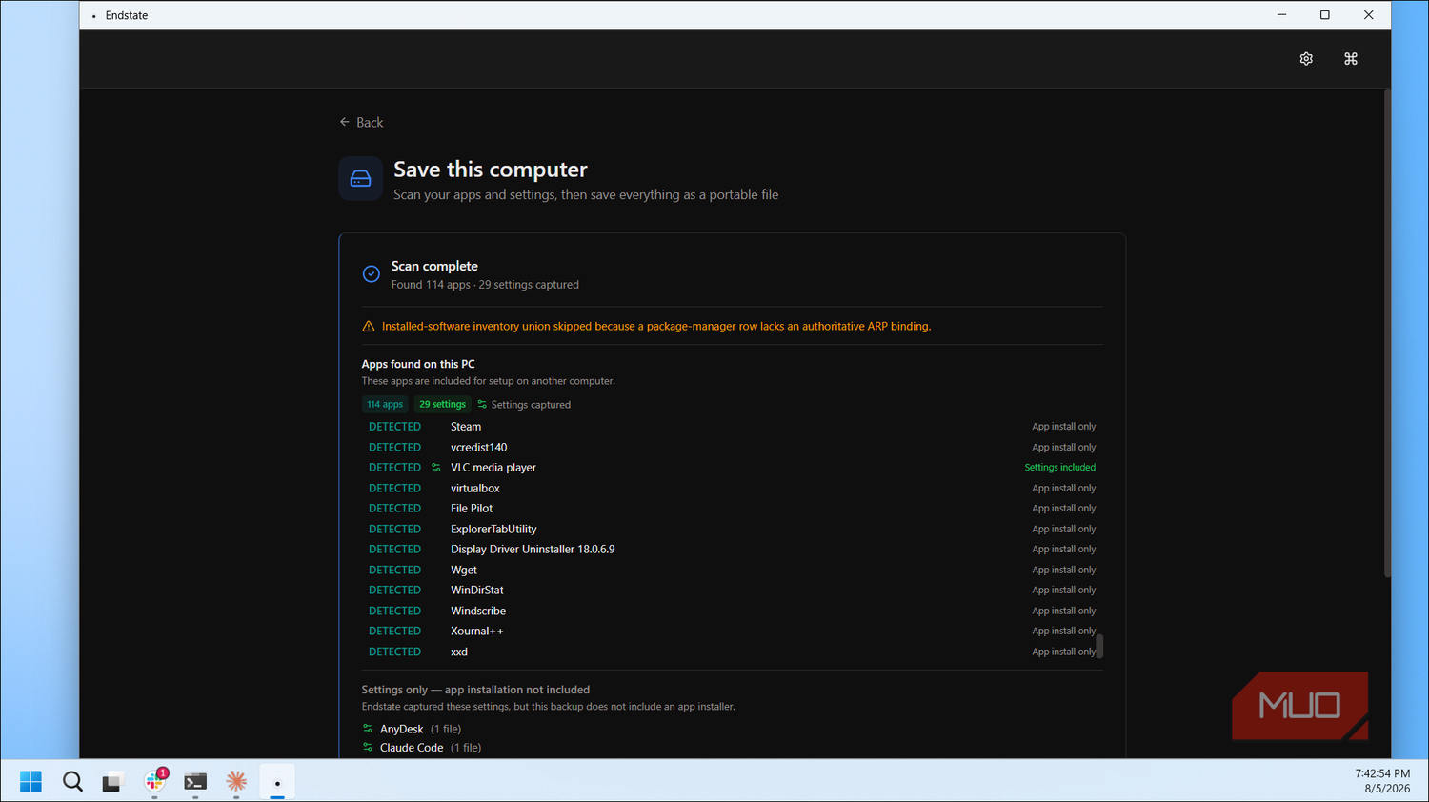
Task: Click App install only label for Steam
Action: [1063, 427]
